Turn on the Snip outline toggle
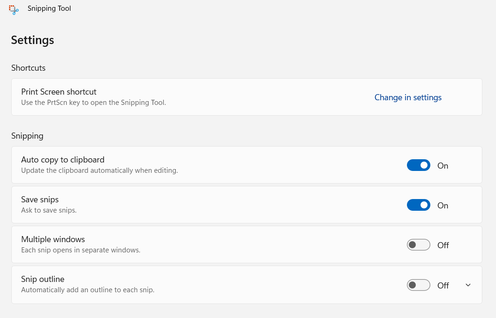 tap(418, 285)
